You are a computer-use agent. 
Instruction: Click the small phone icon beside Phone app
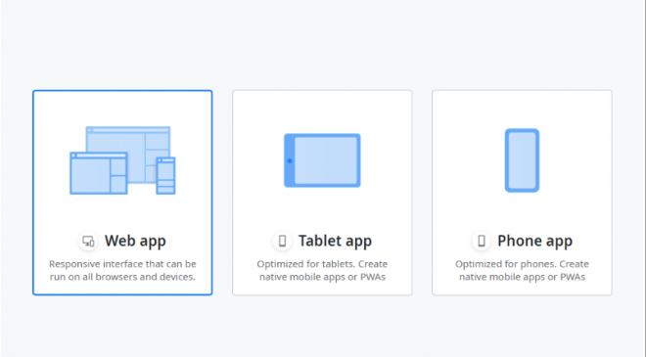(x=482, y=241)
